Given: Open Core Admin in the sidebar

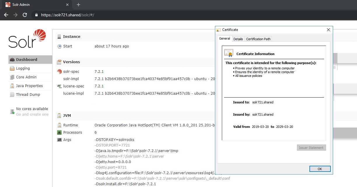Looking at the screenshot, I should [30, 77].
